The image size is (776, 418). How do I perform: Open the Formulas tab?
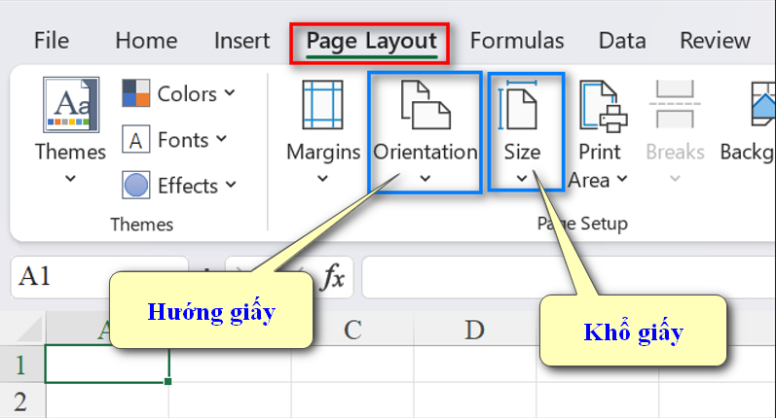pos(516,41)
